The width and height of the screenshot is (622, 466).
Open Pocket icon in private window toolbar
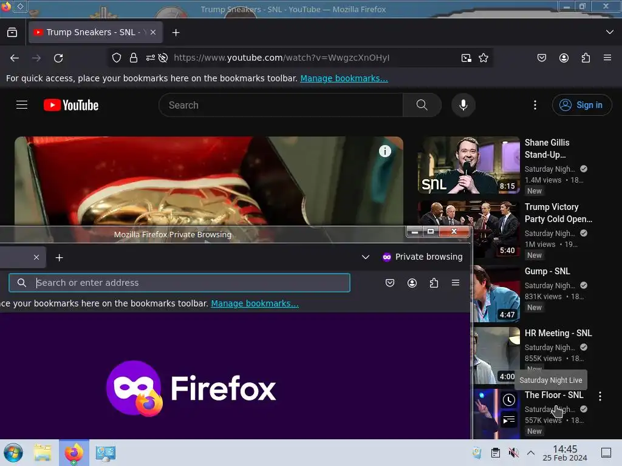[x=390, y=283]
